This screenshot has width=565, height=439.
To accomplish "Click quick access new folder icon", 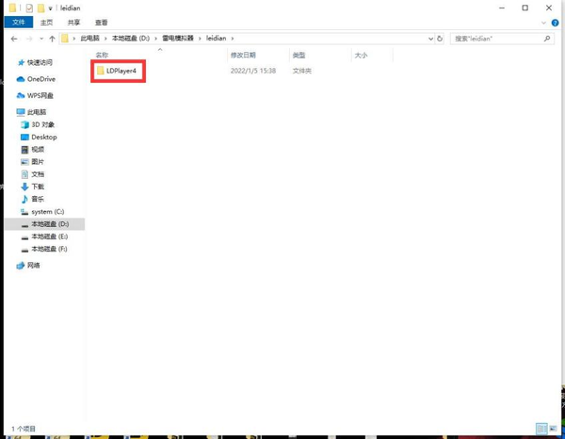I will 41,8.
